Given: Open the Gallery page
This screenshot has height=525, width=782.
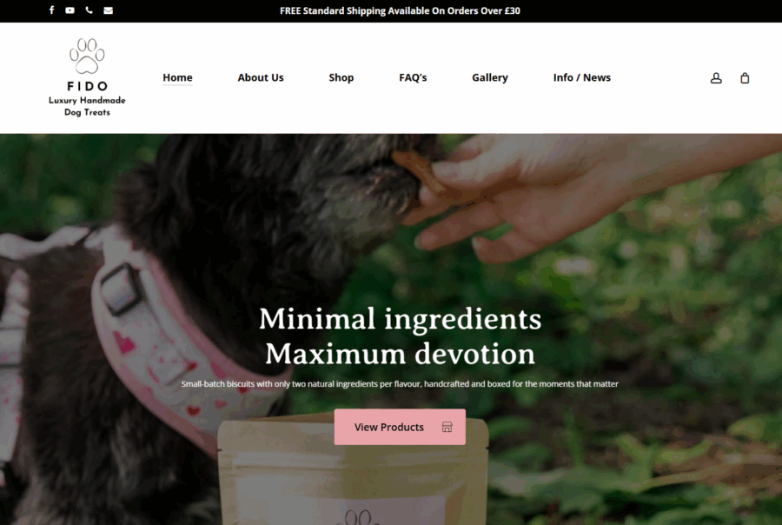Looking at the screenshot, I should point(490,77).
